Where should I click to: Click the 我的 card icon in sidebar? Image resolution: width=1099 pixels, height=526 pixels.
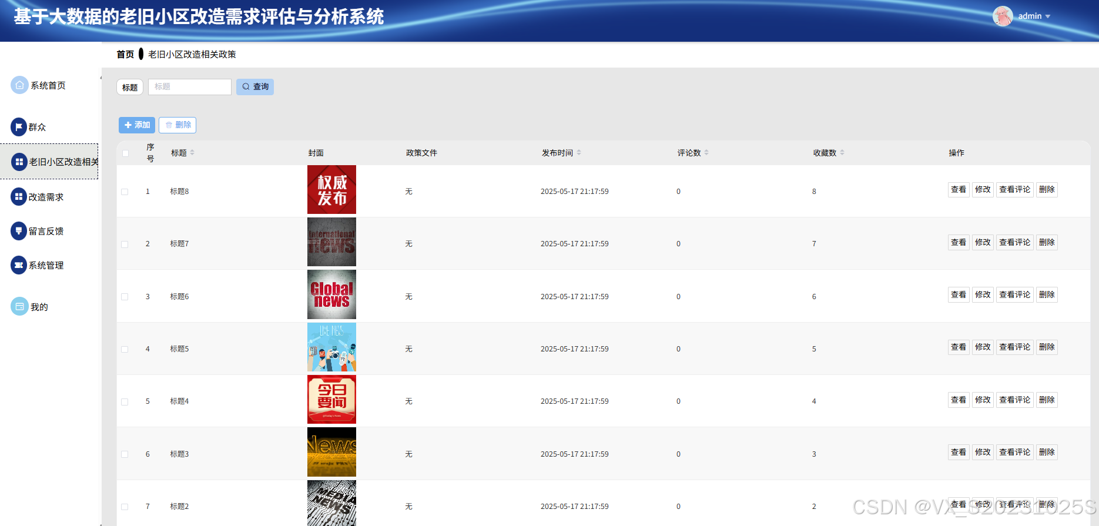coord(19,306)
